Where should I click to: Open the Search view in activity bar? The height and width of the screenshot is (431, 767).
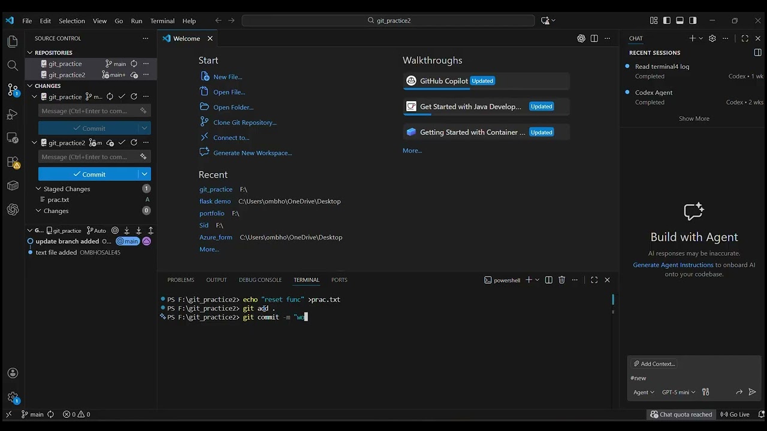click(x=13, y=65)
